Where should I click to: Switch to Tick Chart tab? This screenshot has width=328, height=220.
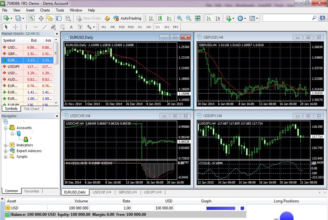(x=32, y=109)
